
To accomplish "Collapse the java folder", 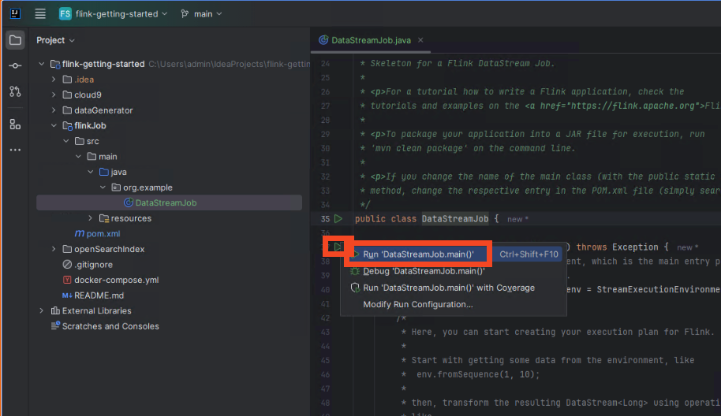I will tap(91, 172).
